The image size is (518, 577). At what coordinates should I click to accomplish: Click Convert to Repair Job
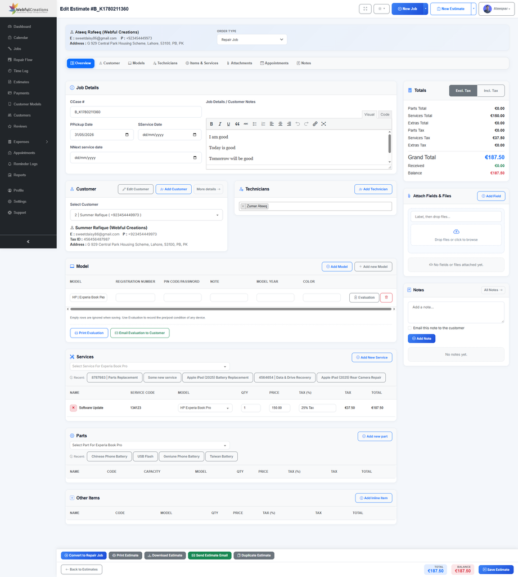pyautogui.click(x=84, y=556)
